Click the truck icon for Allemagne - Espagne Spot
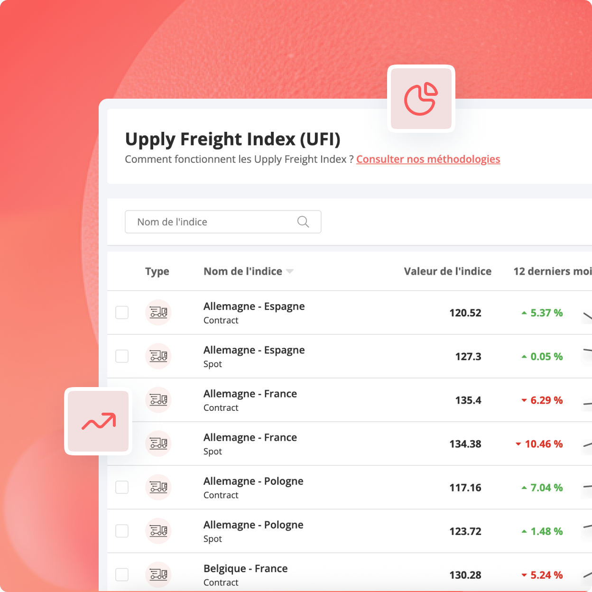 [158, 356]
